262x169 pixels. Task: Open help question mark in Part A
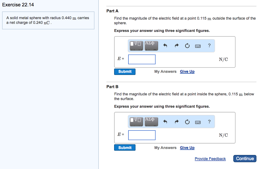pos(209,46)
